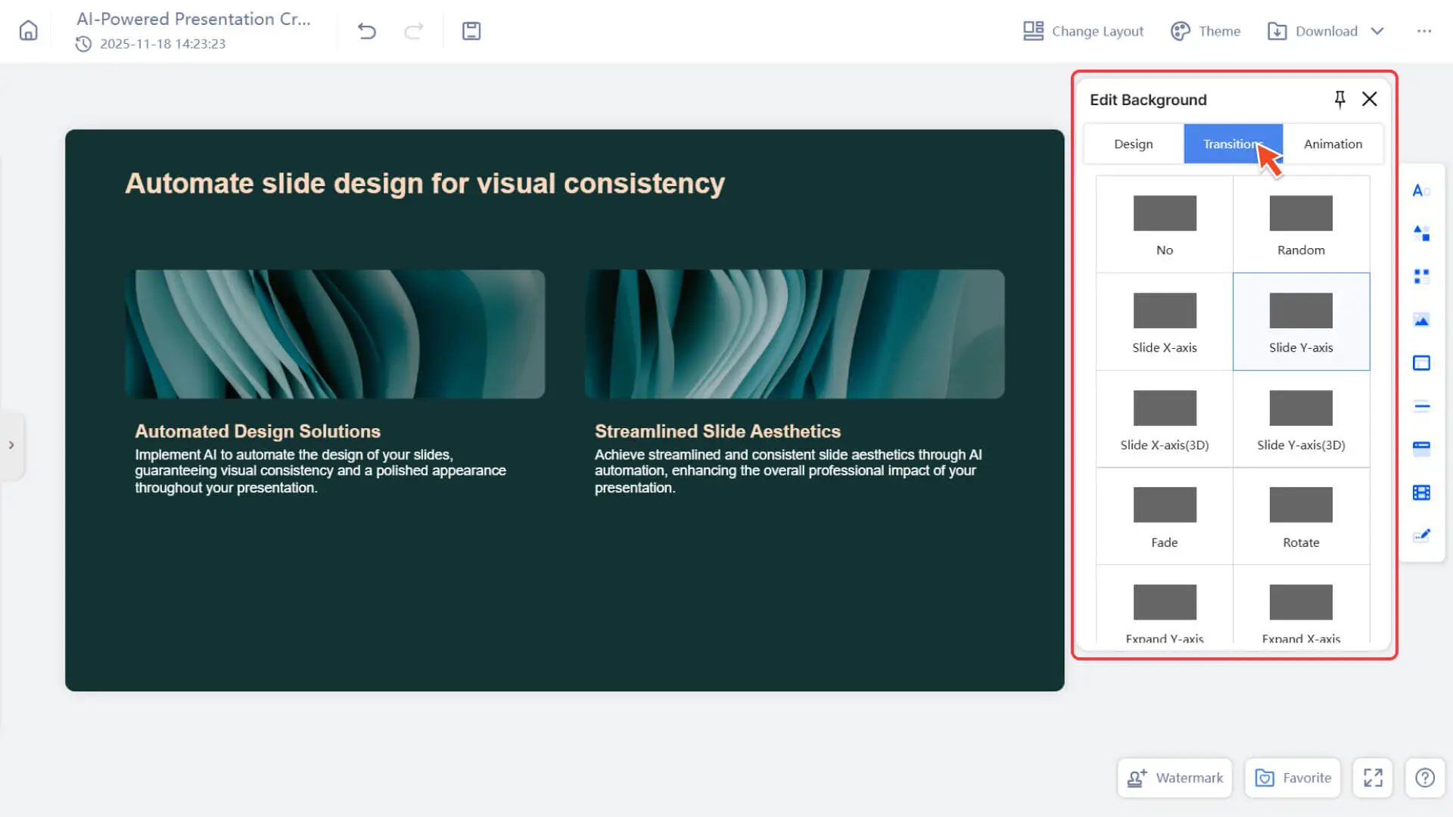Select the Streamlined Slide Aesthetics heading
Viewport: 1453px width, 817px height.
point(717,431)
